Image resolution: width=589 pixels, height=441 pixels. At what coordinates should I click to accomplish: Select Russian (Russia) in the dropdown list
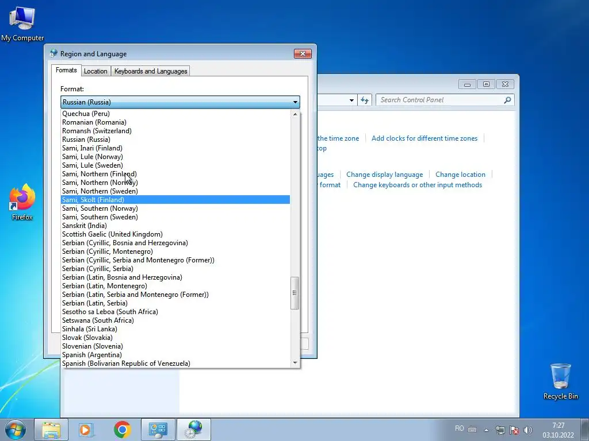coord(175,140)
